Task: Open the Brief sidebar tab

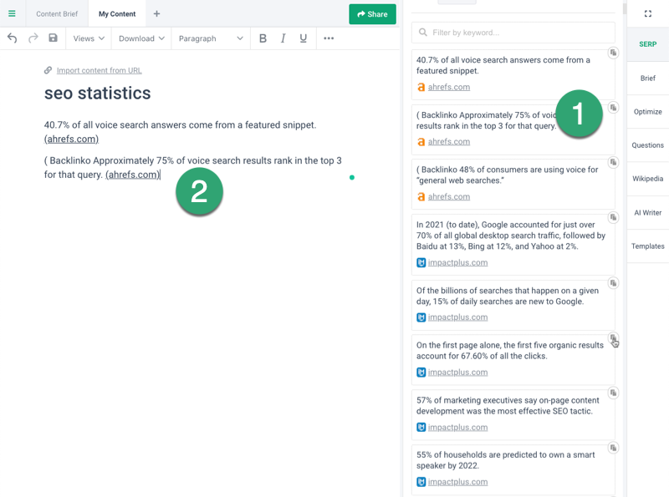Action: click(647, 78)
